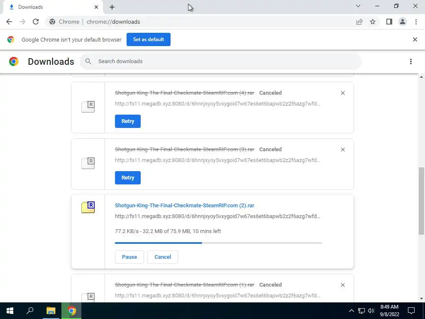Open the tab search chevron

coord(358,6)
